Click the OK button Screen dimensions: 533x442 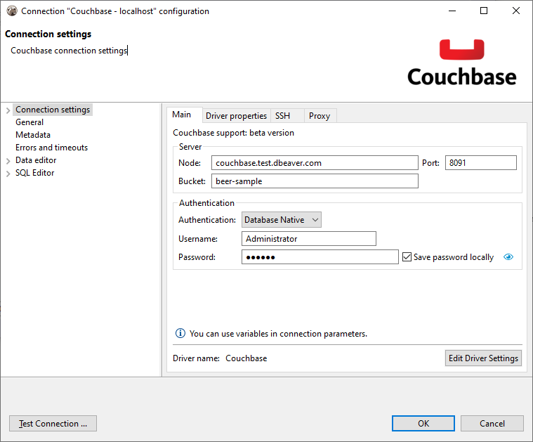pyautogui.click(x=423, y=423)
